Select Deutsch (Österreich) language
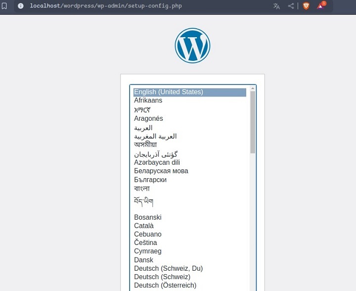356x291 pixels. tap(190, 286)
